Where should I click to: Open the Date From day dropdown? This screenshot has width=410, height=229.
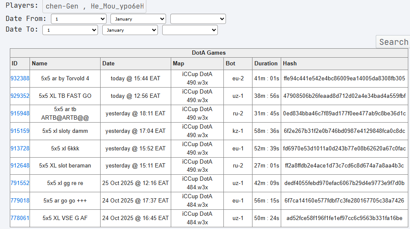pyautogui.click(x=78, y=19)
